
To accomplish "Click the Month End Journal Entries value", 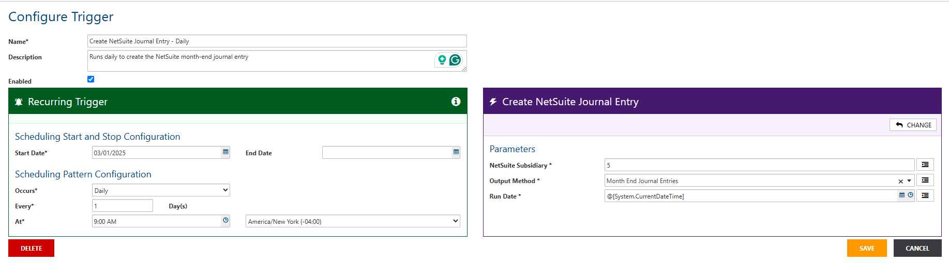I will (x=642, y=181).
